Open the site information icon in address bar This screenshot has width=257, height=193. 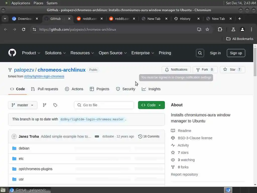[34, 29]
